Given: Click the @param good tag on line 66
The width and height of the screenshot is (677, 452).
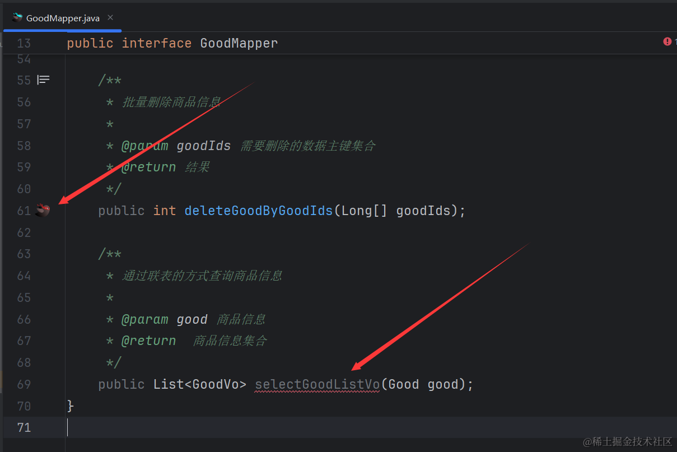Looking at the screenshot, I should 144,319.
